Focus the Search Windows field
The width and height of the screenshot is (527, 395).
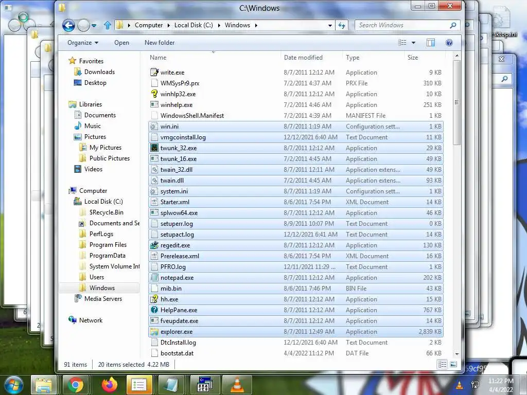pyautogui.click(x=407, y=25)
